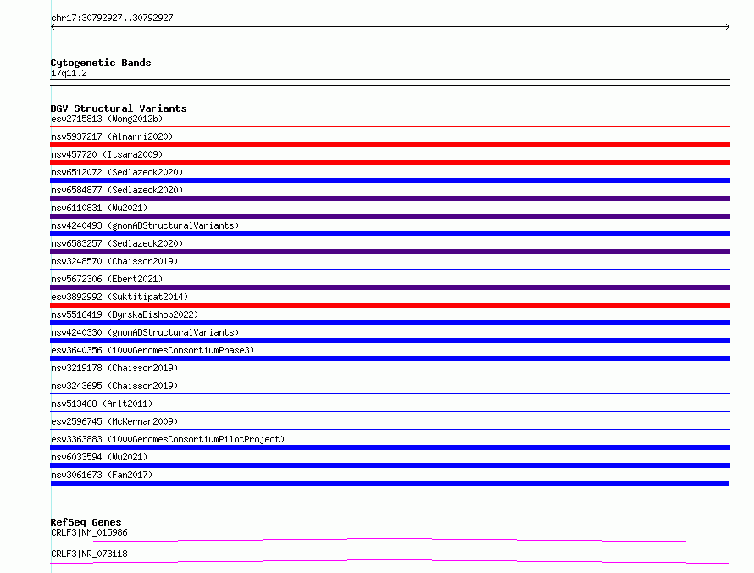Click gene label CRLF3|NR_073118

coord(89,554)
